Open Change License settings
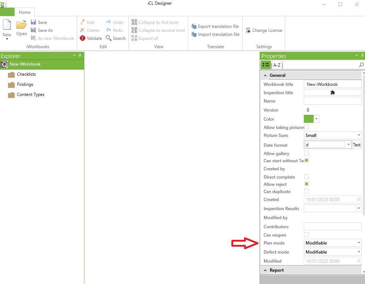The width and height of the screenshot is (365, 284). pos(248,30)
